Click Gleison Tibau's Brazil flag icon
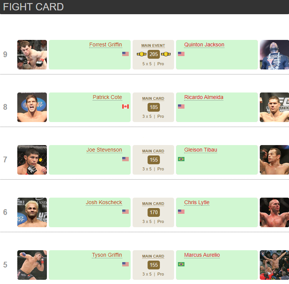 181,159
